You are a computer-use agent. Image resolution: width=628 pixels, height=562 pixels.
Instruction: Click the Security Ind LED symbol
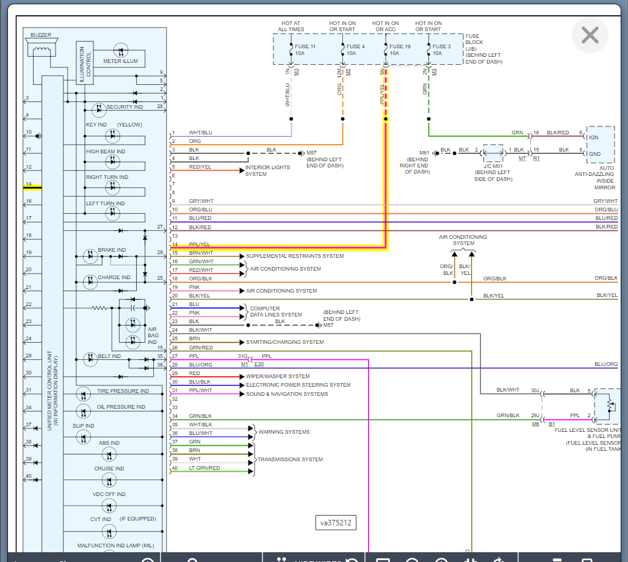click(99, 109)
